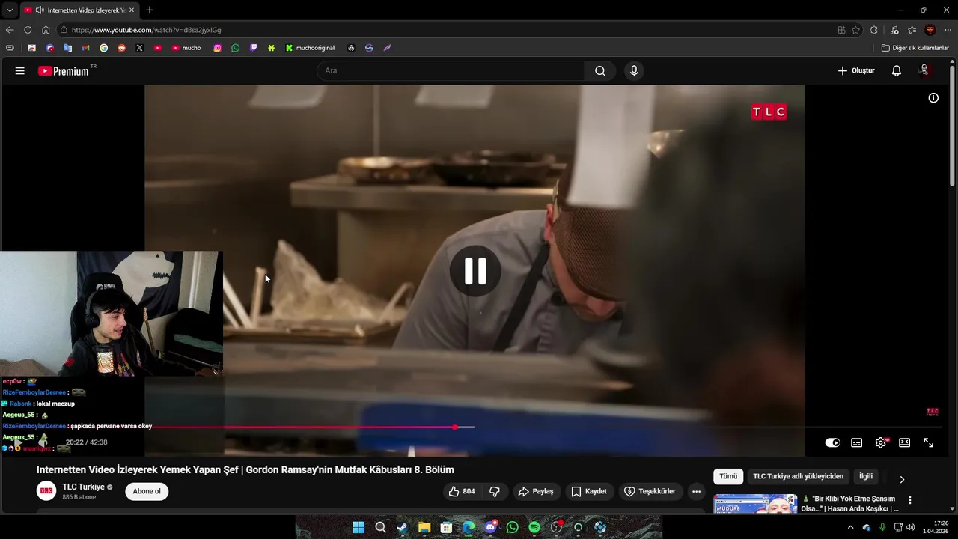Expand browser tab list dropdown
Image resolution: width=958 pixels, height=539 pixels.
click(10, 10)
